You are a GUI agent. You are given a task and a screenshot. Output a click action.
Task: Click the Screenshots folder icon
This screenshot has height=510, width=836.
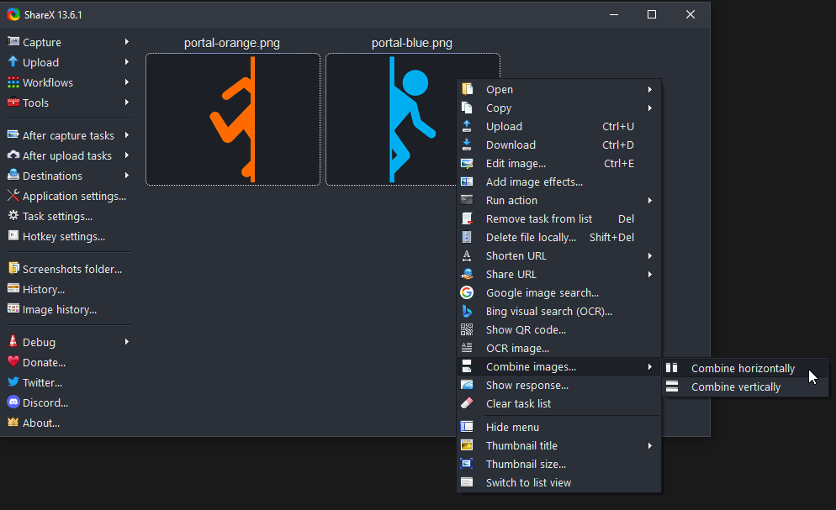pos(13,268)
